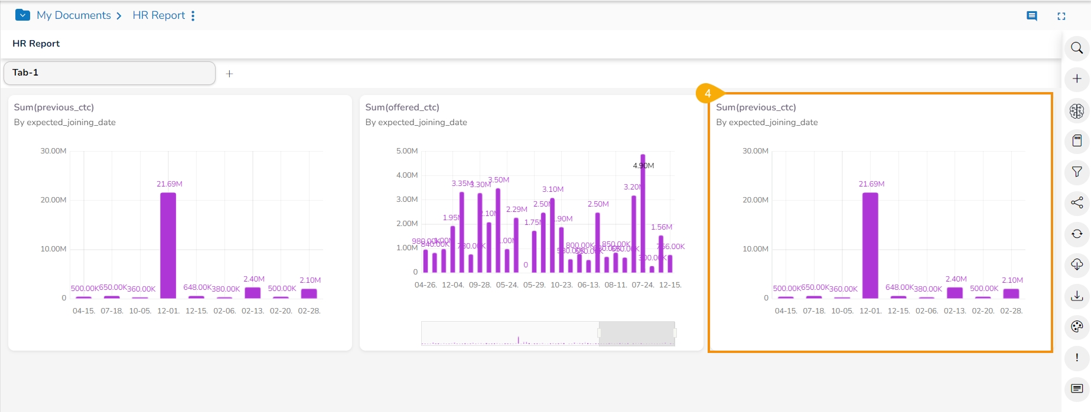Screen dimensions: 1091x412
Task: Open the comments icon in header
Action: coord(1032,16)
